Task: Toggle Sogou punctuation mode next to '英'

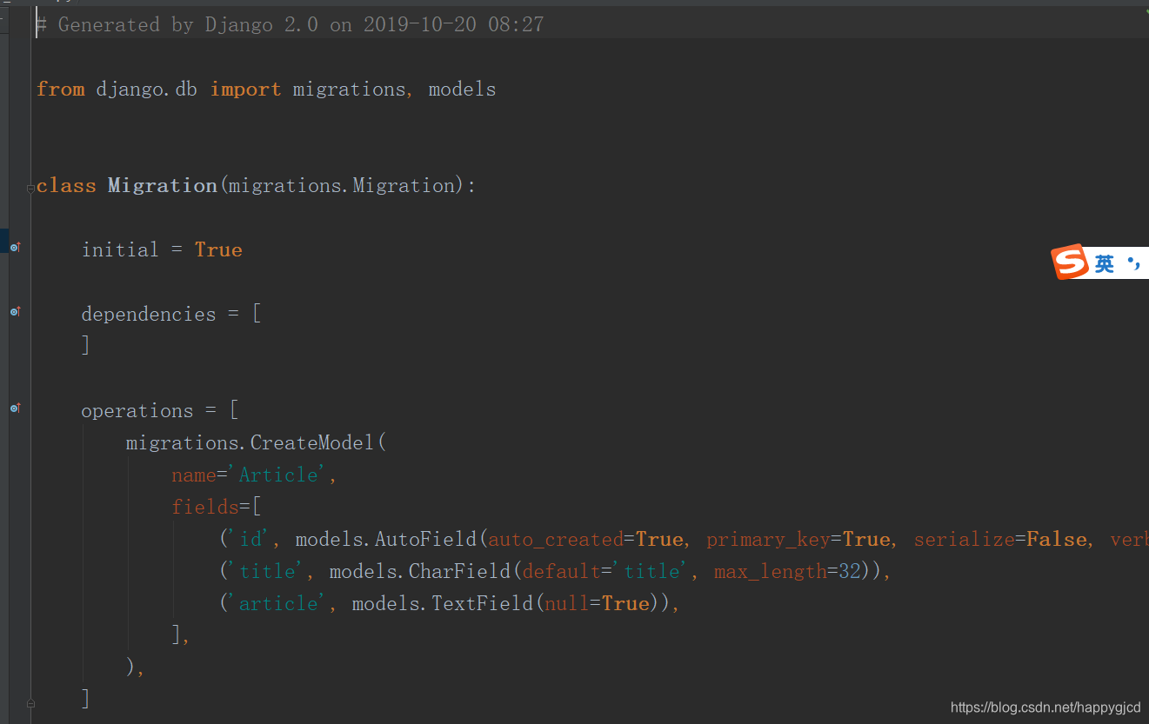Action: coord(1132,263)
